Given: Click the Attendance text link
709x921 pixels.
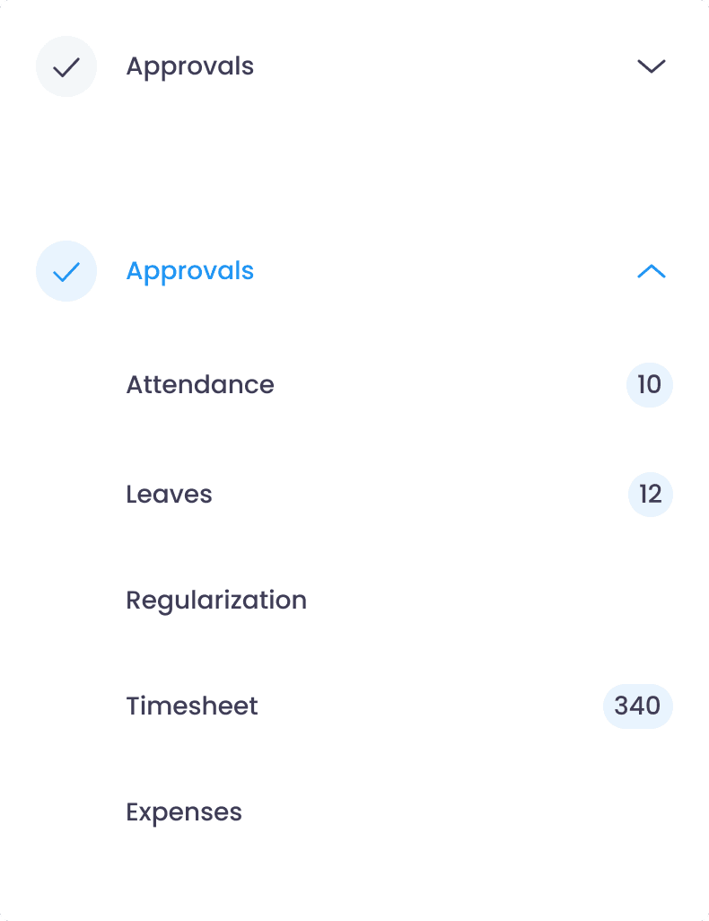Looking at the screenshot, I should pos(200,385).
